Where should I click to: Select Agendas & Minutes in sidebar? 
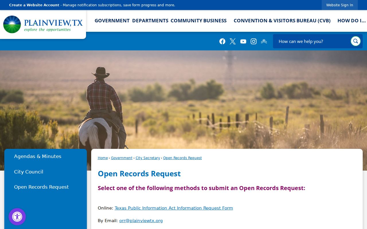click(x=38, y=156)
